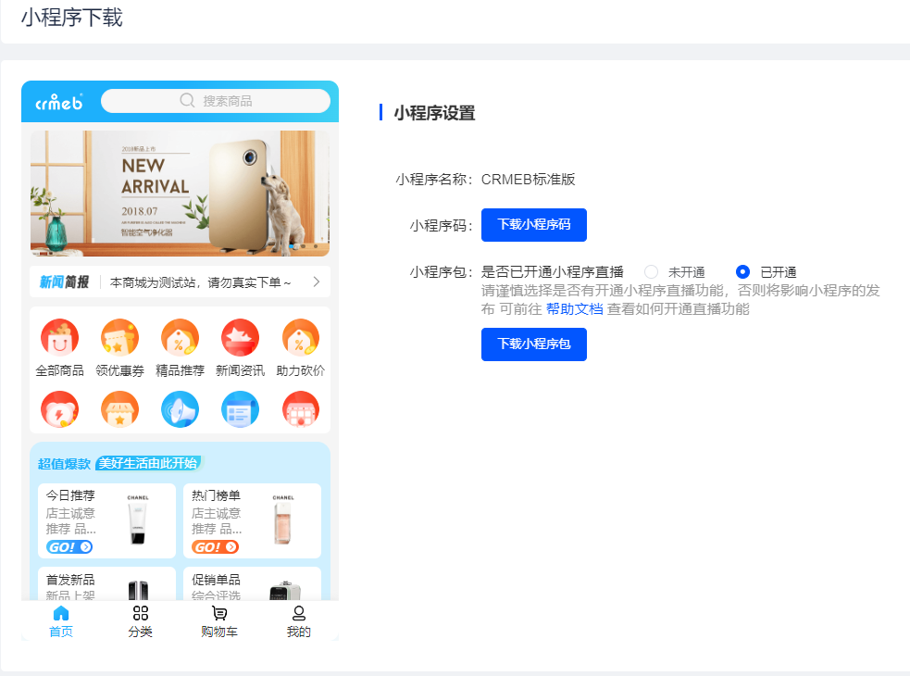Open the 全部商品 icon
This screenshot has width=910, height=676.
click(x=60, y=338)
